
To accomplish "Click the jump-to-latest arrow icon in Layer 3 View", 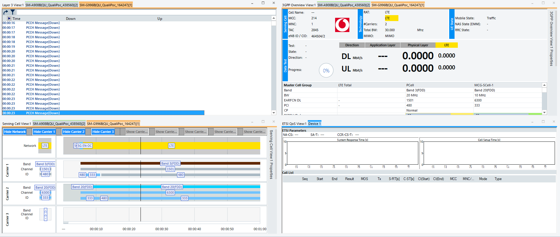I will point(6,12).
